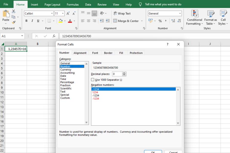Viewport: 230px width, 153px height.
Task: Increase cell indent
Action: click(x=108, y=21)
